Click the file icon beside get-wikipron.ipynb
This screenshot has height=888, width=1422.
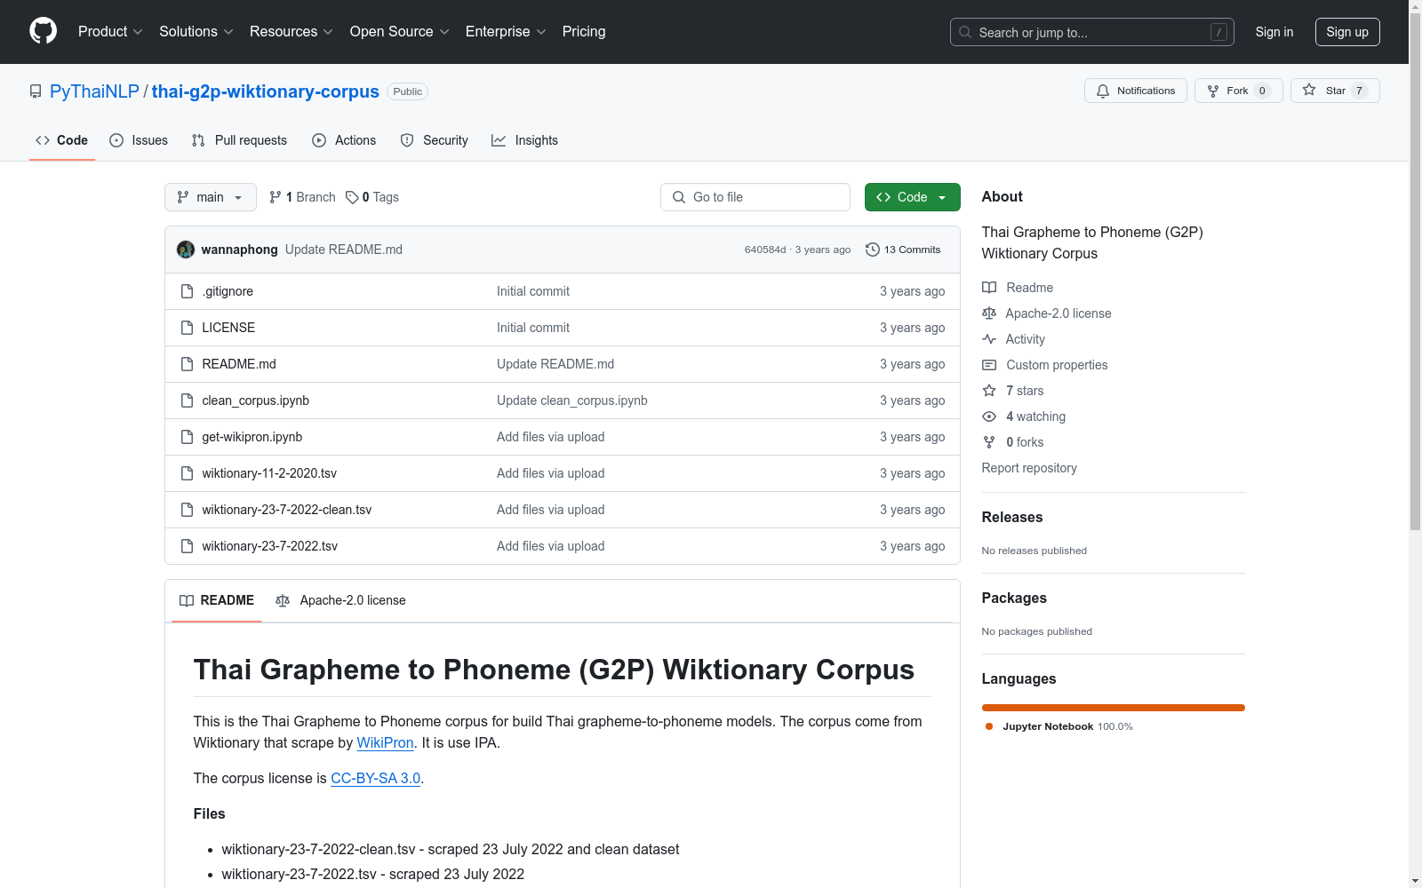click(x=187, y=437)
